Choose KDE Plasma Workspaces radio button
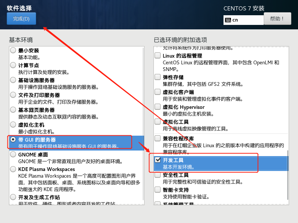 [x=13, y=169]
